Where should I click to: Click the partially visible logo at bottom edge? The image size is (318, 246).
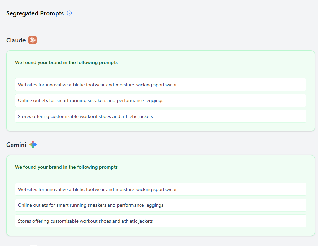33,245
